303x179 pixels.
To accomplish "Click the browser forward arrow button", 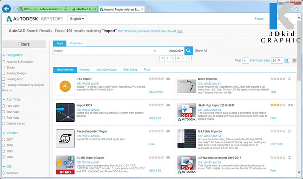I will tap(14, 9).
